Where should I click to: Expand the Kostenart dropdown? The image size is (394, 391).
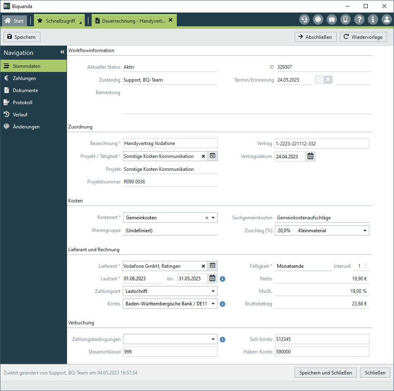213,218
